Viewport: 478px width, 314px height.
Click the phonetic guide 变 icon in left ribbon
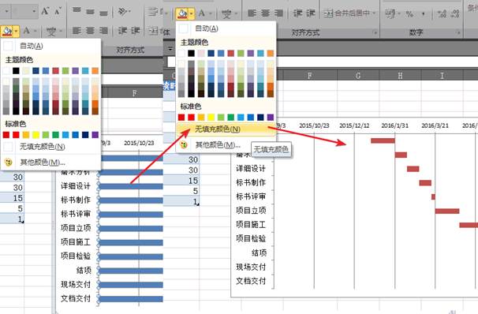tap(51, 31)
